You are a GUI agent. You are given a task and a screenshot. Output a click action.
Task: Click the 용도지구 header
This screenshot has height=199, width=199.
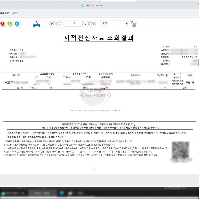(177, 77)
